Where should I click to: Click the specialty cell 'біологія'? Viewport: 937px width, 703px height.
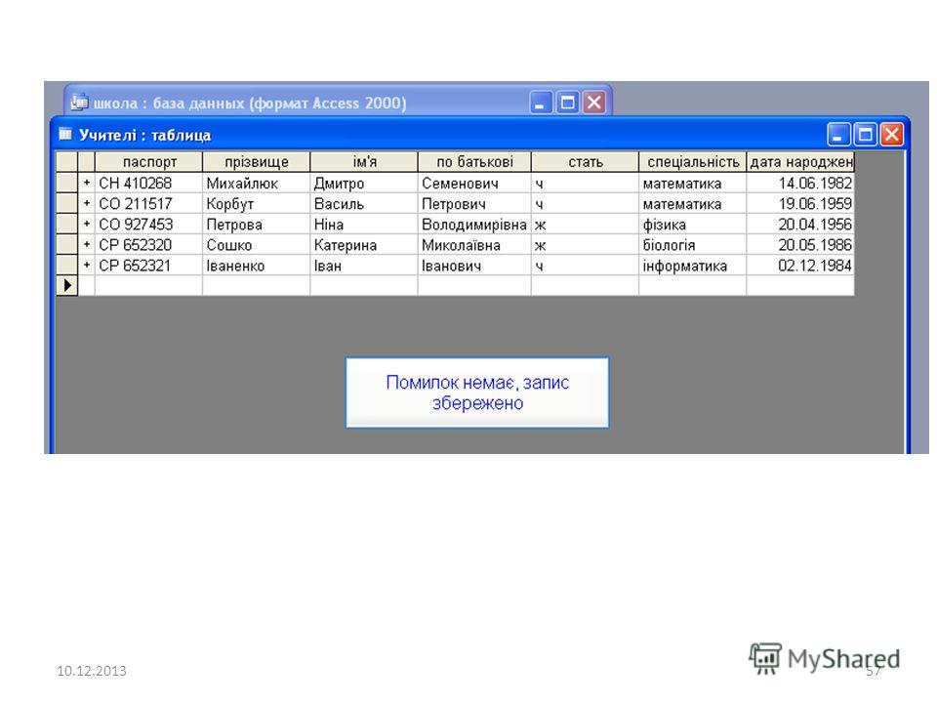(693, 244)
